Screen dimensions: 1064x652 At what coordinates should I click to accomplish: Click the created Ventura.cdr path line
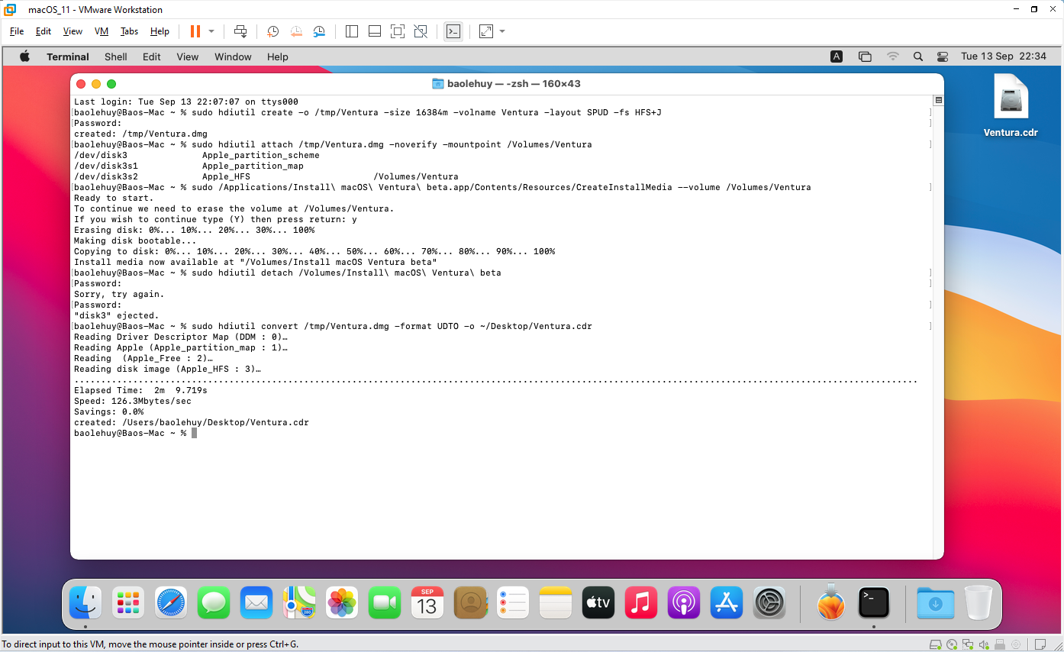pos(192,422)
